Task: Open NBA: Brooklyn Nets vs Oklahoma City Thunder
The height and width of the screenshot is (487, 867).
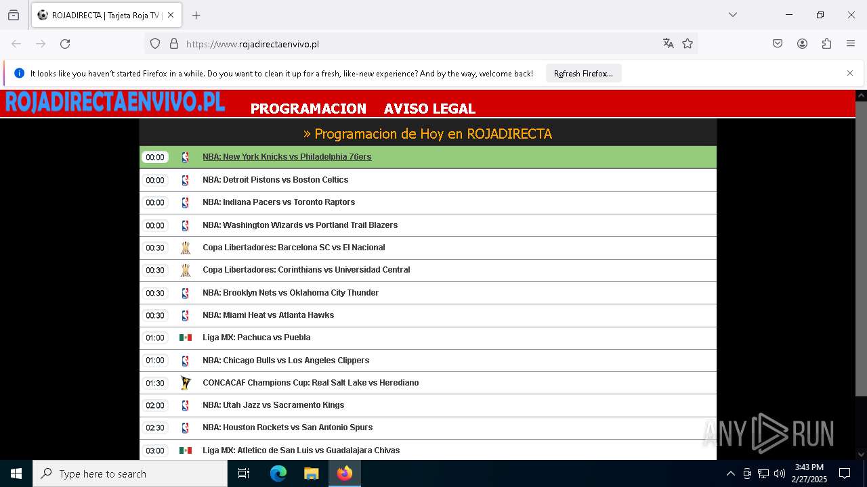Action: pos(291,293)
